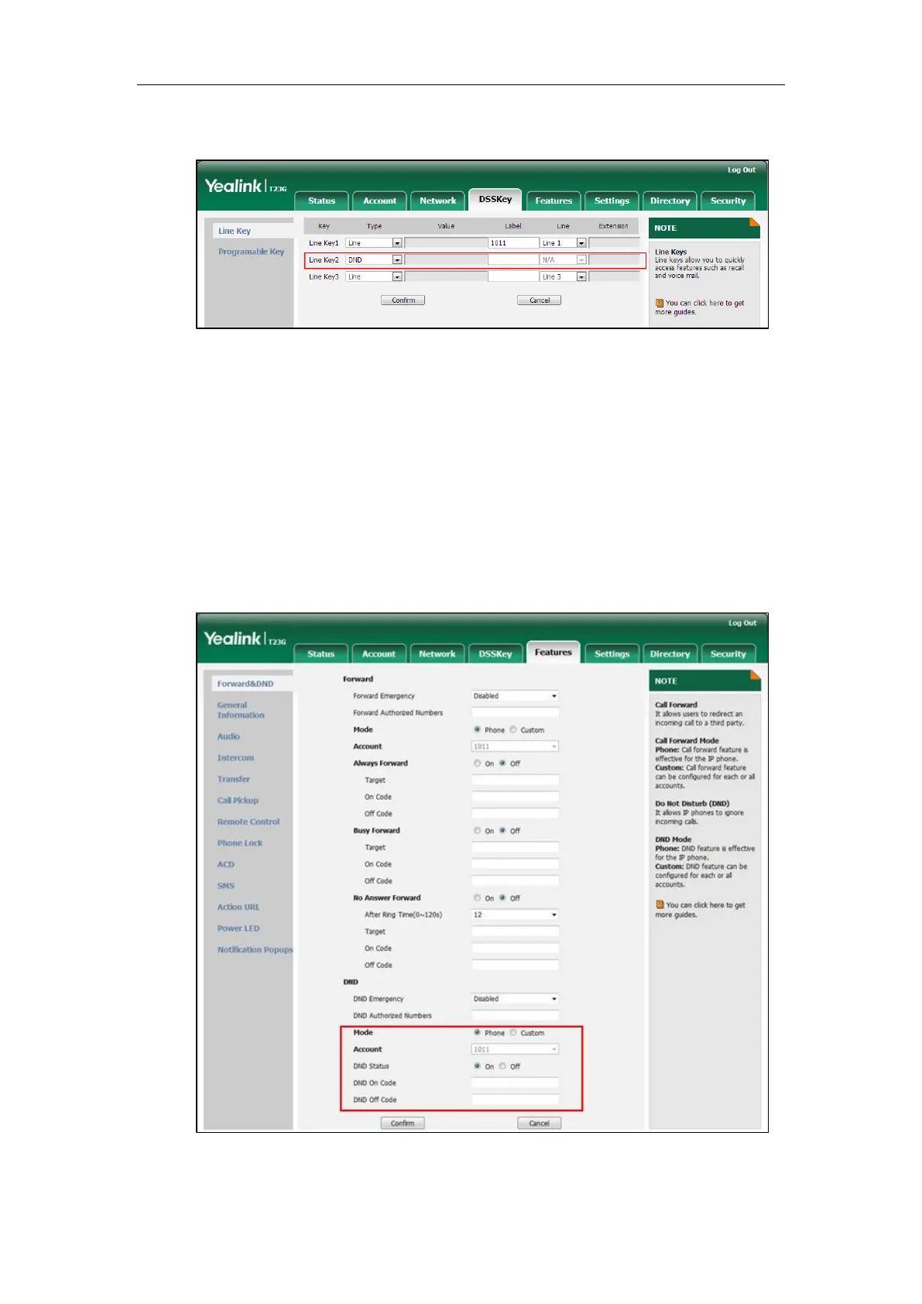This screenshot has height=1304, width=922.
Task: Open Remote Control in the sidebar
Action: click(248, 822)
